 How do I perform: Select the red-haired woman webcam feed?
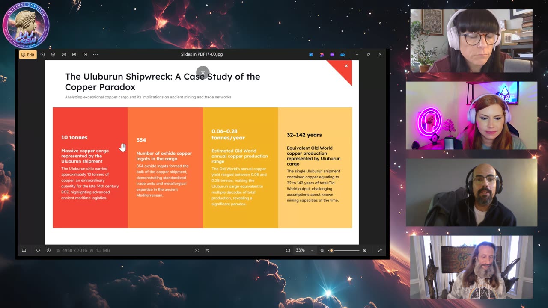[x=471, y=115]
